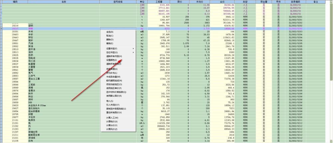Click the 编码 column header
The height and width of the screenshot is (143, 333).
(15, 2)
